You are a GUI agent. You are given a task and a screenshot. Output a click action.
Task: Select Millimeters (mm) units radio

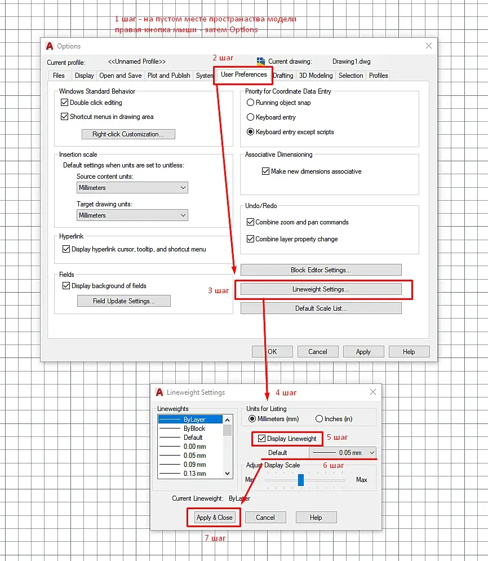(252, 418)
